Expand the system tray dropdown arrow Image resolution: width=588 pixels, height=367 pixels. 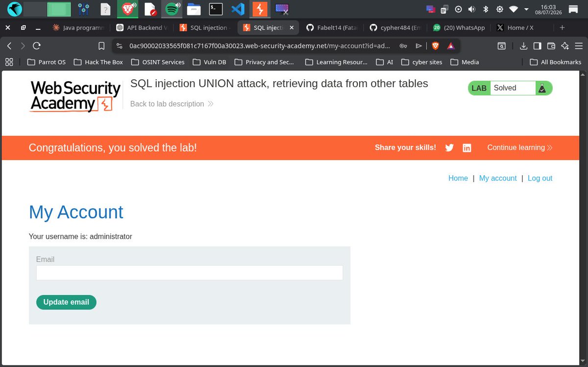(527, 9)
